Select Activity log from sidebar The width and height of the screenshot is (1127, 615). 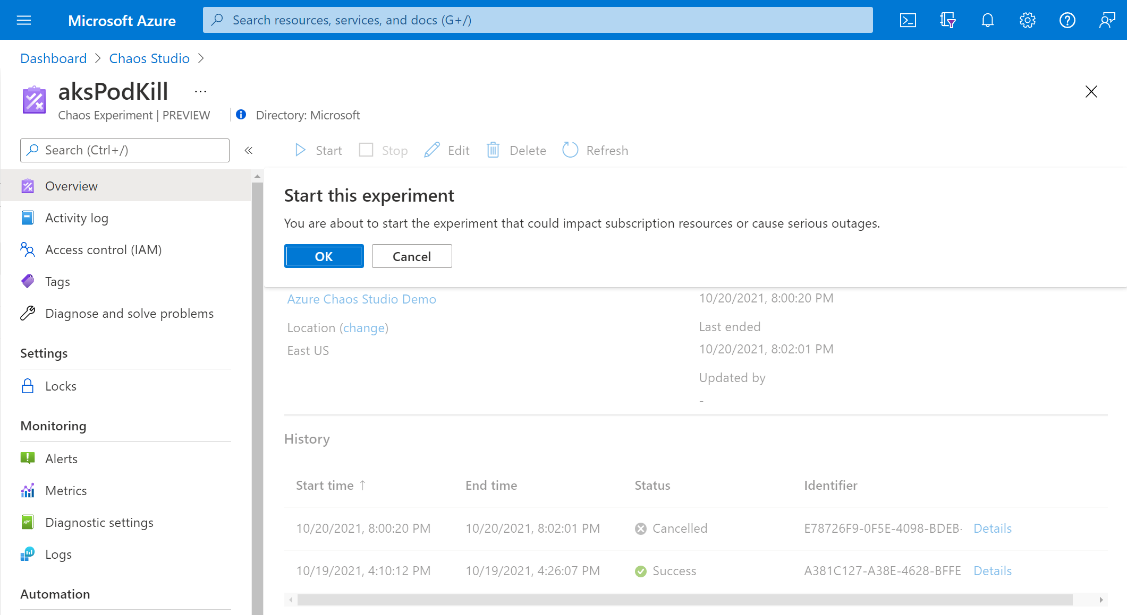pos(77,218)
